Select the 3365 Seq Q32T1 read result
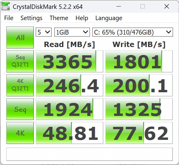This screenshot has height=165, width=179. tap(69, 62)
